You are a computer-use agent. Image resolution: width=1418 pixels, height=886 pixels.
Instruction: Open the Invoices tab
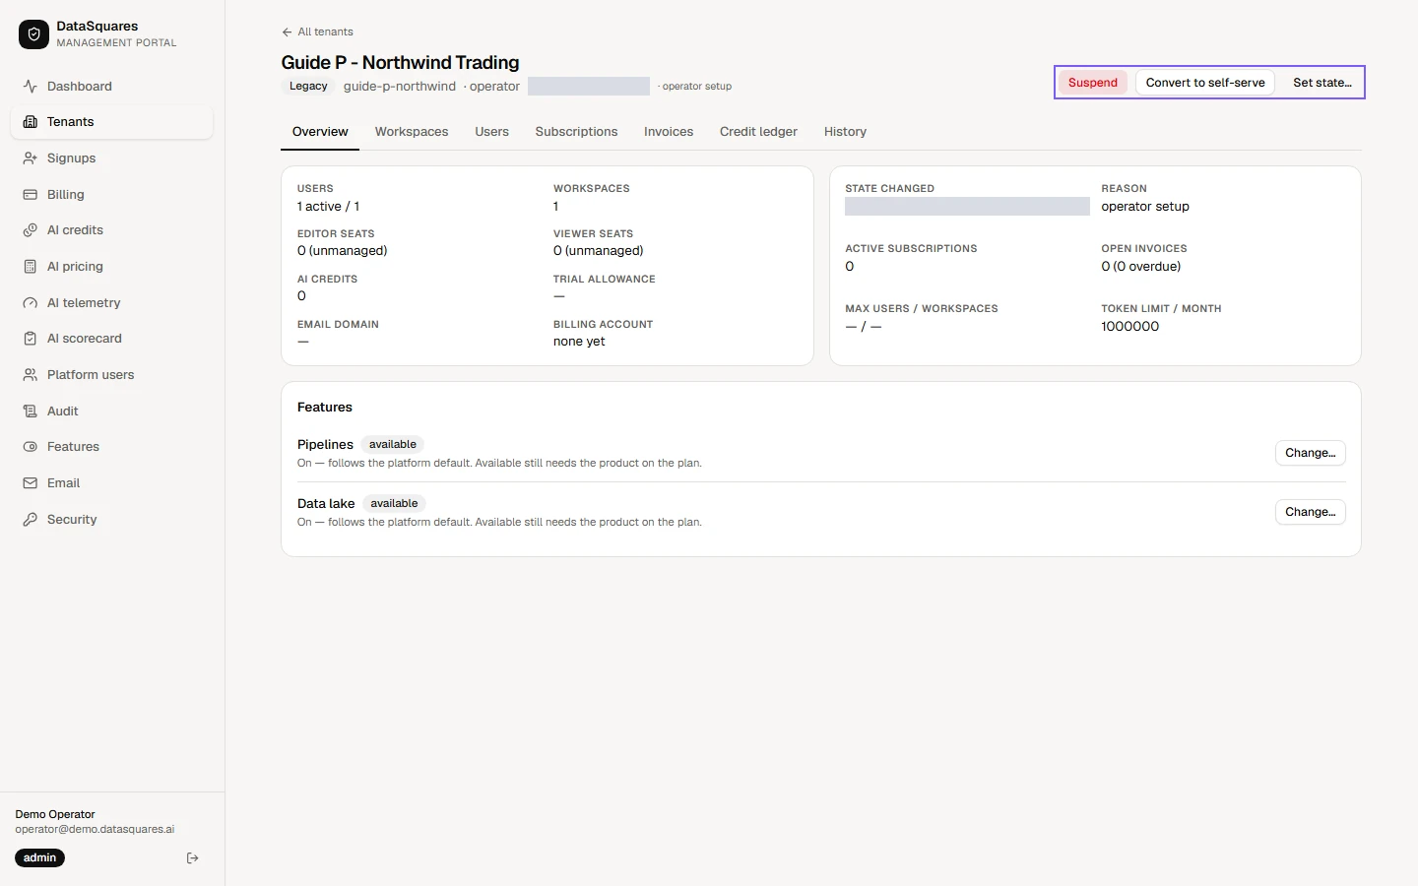669,132
